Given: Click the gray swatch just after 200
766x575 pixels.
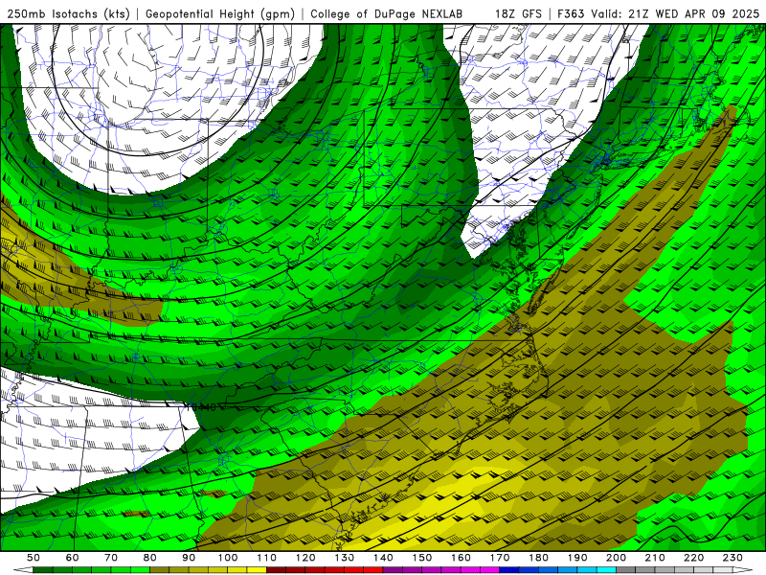Looking at the screenshot, I should [x=625, y=569].
